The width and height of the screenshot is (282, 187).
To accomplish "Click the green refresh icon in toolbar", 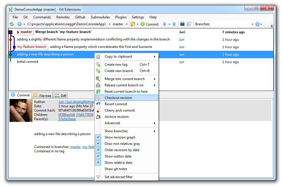I will click(x=11, y=24).
